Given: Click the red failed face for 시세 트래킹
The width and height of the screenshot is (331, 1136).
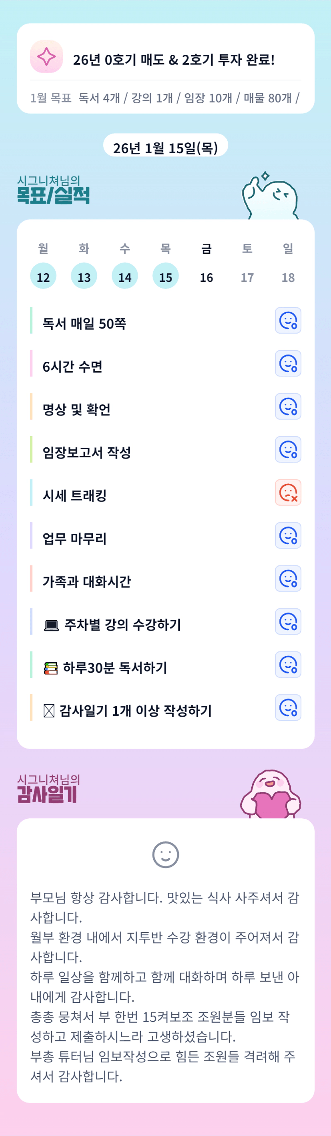Looking at the screenshot, I should pos(288,493).
